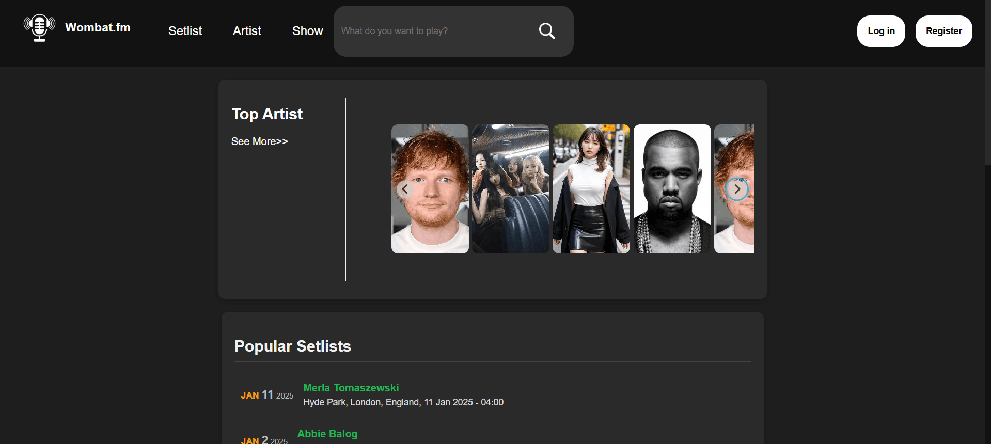Viewport: 991px width, 444px height.
Task: Open the Setlist menu item
Action: pos(185,31)
